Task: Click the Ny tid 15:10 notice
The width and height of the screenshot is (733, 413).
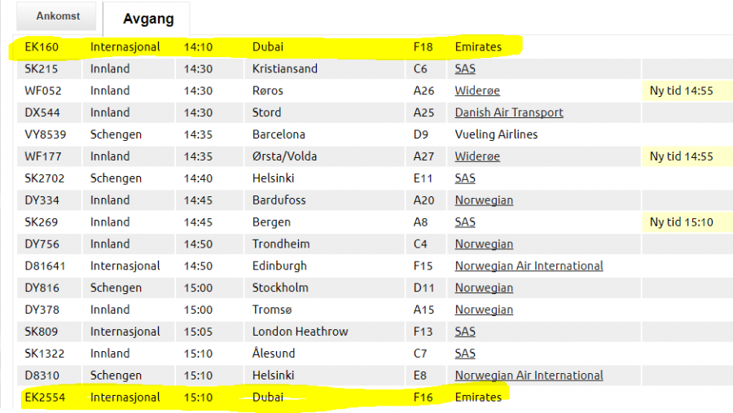Action: coord(682,222)
